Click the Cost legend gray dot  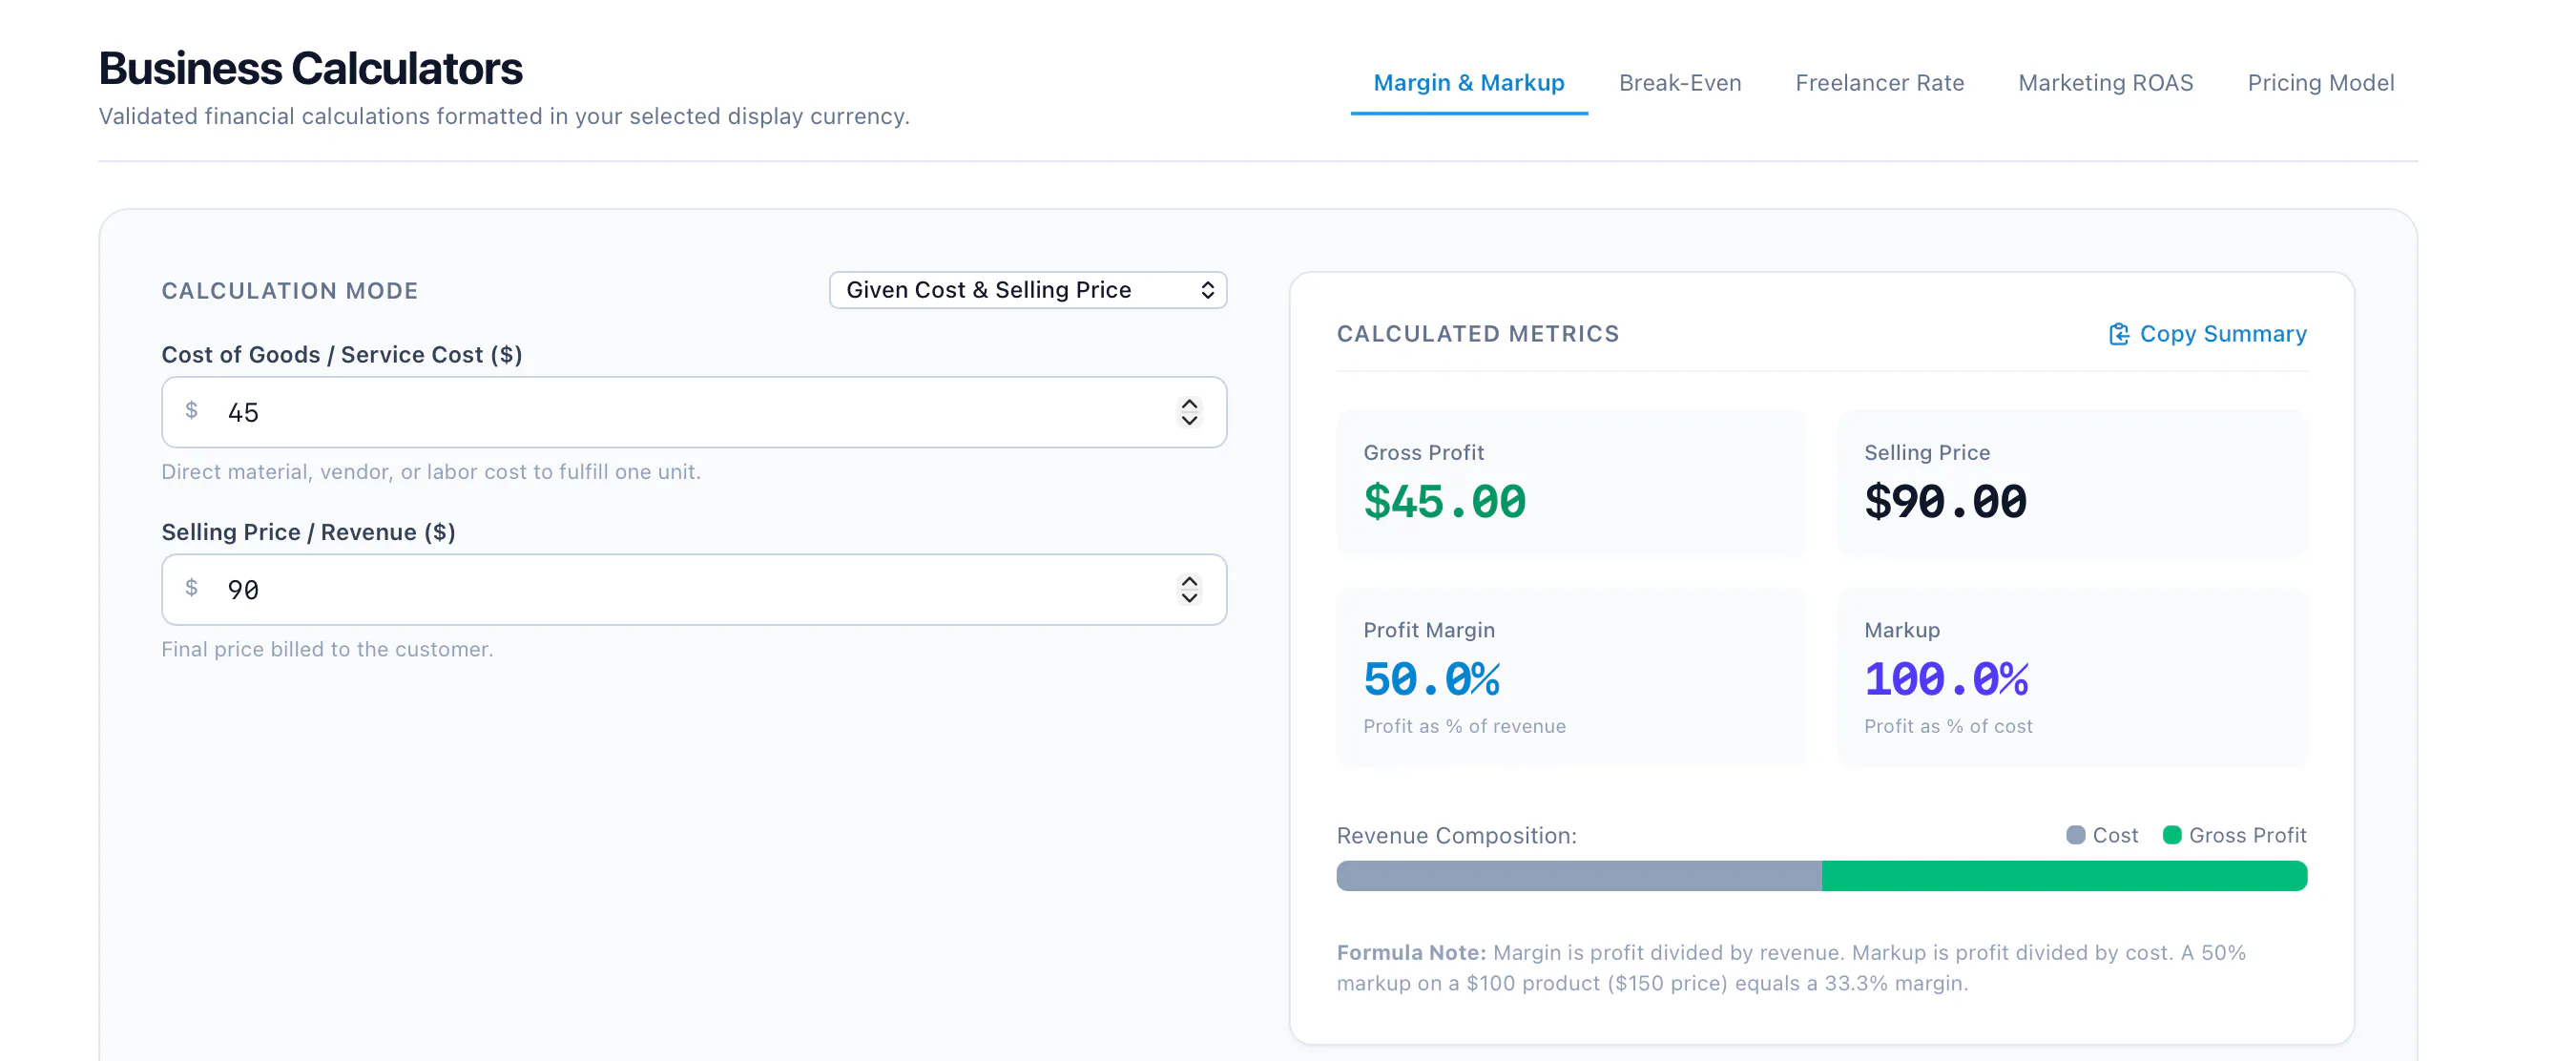pos(2075,835)
